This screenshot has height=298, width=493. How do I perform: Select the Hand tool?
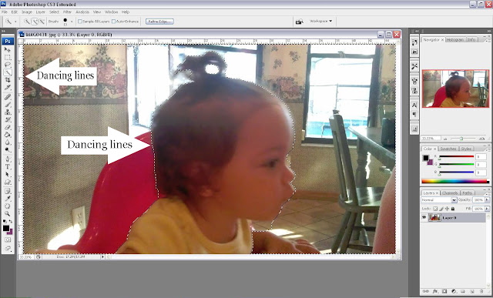coord(8,206)
